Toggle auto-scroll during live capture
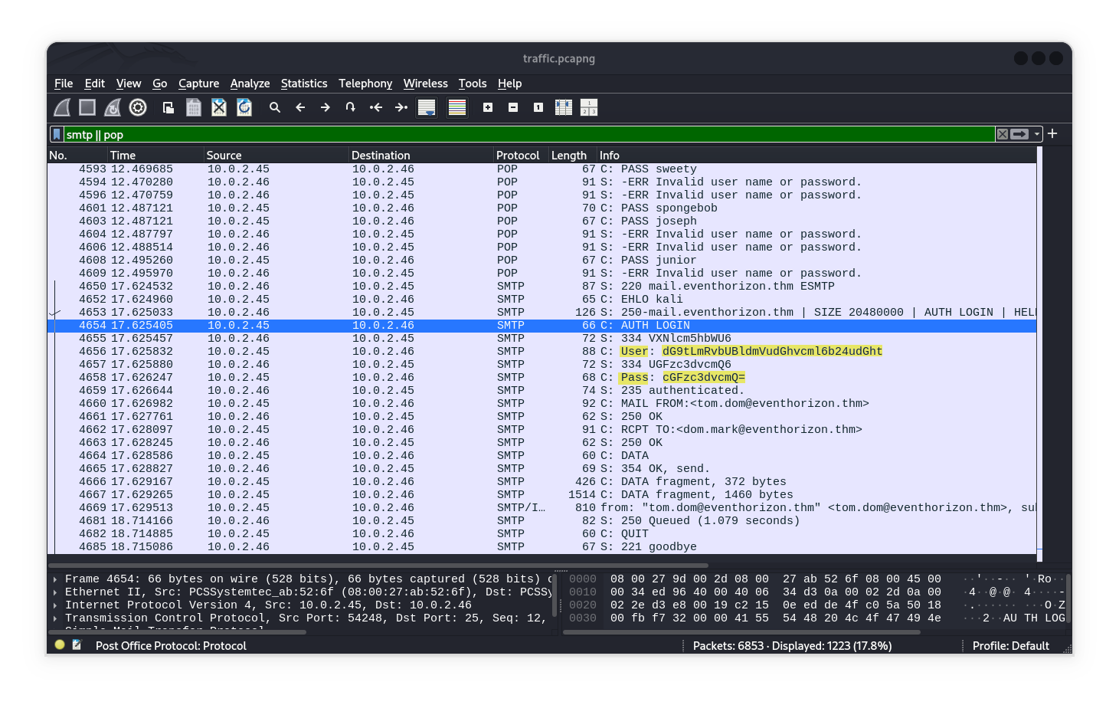 pyautogui.click(x=427, y=108)
